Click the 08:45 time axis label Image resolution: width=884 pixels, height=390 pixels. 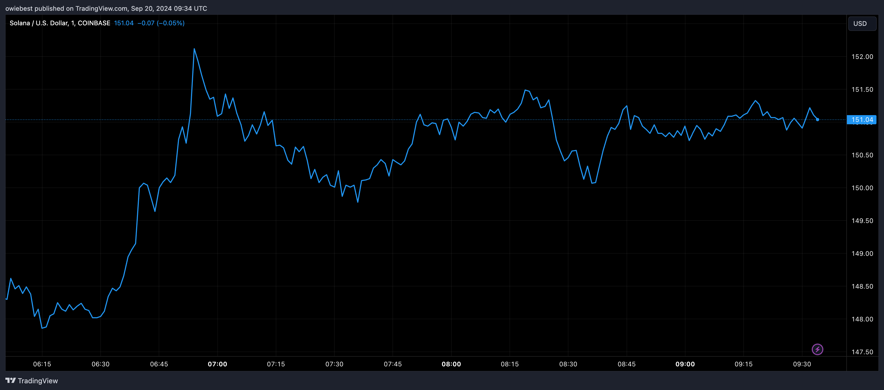[x=627, y=364]
